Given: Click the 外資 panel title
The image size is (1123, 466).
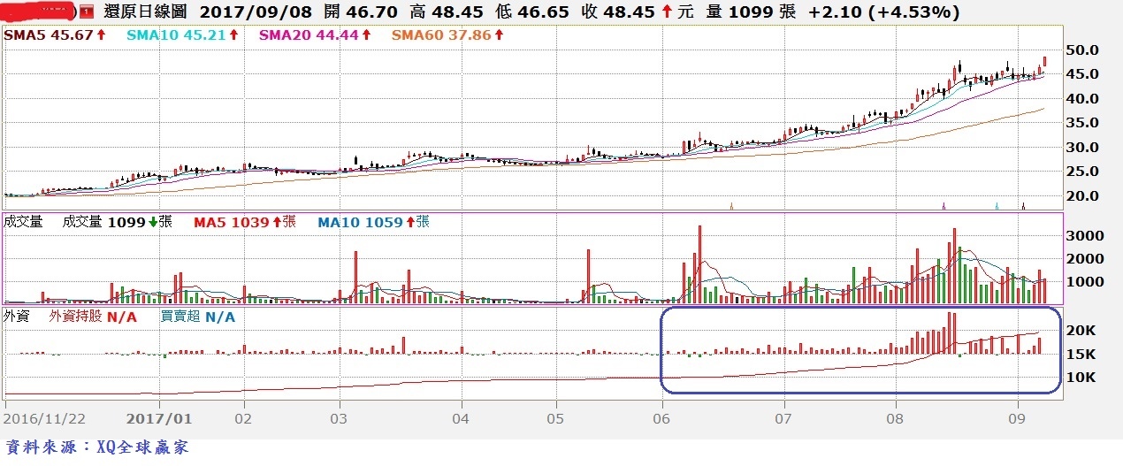Looking at the screenshot, I should [x=18, y=316].
